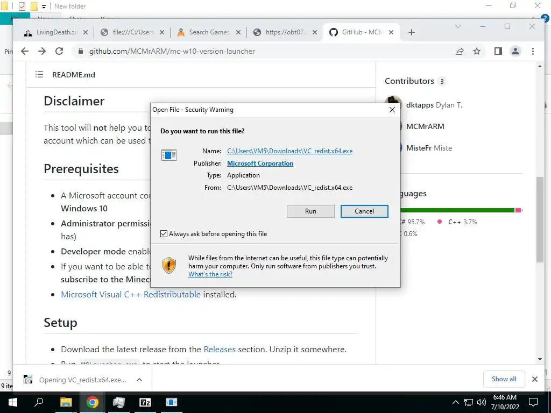
Task: Go forward in Chrome
Action: point(42,51)
